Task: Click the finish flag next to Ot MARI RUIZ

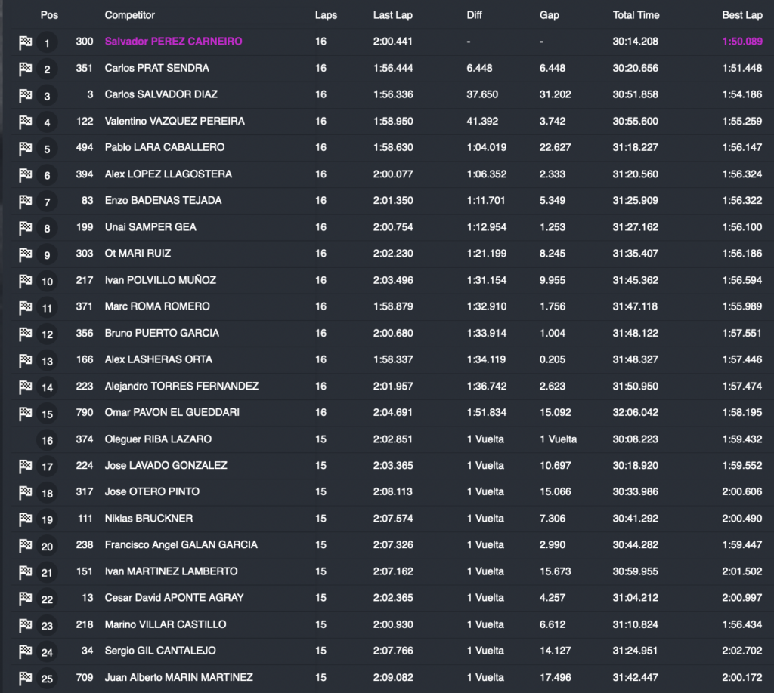Action: 25,254
